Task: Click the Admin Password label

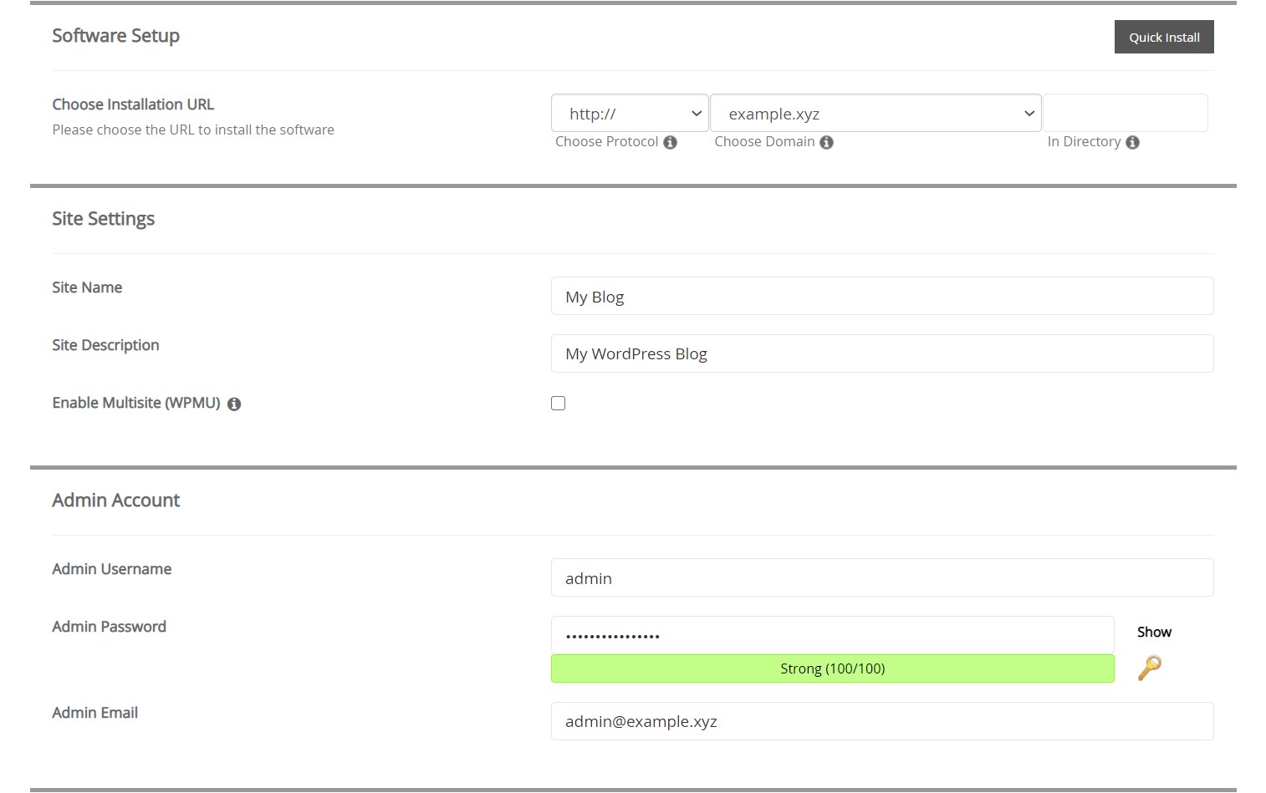Action: (110, 627)
